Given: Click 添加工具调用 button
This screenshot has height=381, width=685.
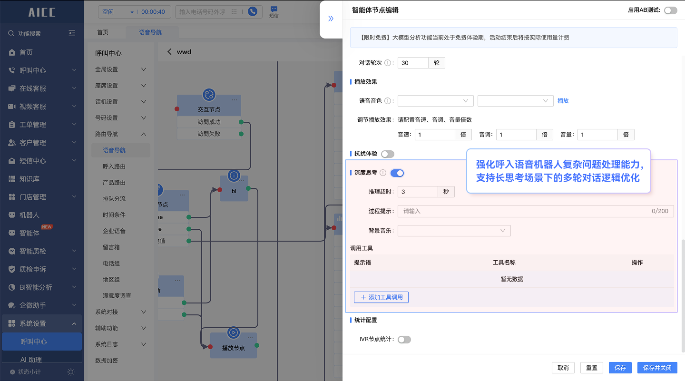Looking at the screenshot, I should 381,297.
